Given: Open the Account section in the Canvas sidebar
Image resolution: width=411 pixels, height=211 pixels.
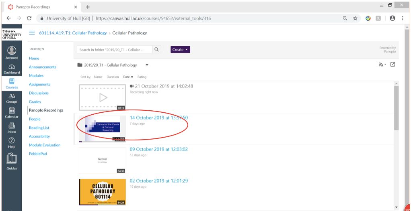Looking at the screenshot, I should (12, 53).
